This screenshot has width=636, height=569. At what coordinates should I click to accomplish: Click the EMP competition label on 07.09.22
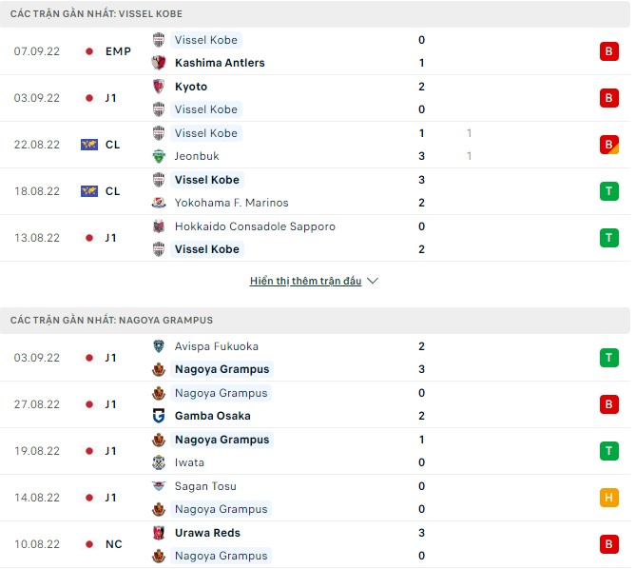(x=118, y=51)
